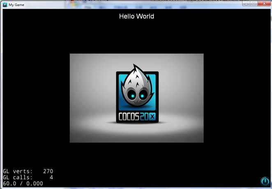Click the 60.0 / 0.000 FPS text
The width and height of the screenshot is (272, 189).
(x=23, y=183)
